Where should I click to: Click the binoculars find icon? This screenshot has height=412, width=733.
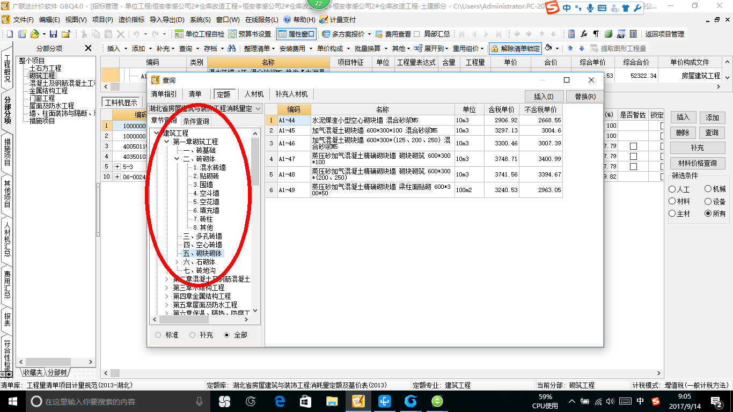(x=232, y=48)
